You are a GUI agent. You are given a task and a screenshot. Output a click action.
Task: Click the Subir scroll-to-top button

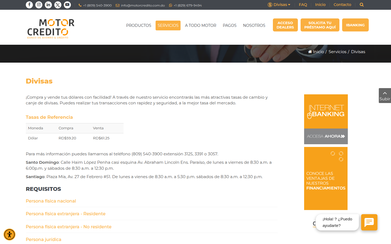pyautogui.click(x=385, y=95)
